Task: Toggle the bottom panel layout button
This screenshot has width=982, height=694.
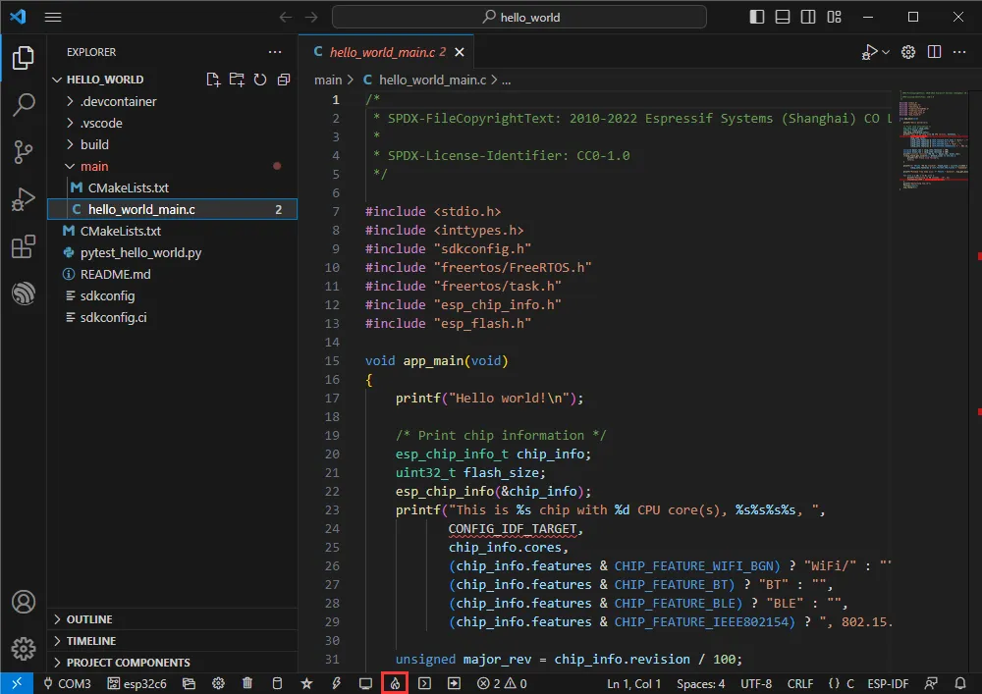Action: pos(781,17)
